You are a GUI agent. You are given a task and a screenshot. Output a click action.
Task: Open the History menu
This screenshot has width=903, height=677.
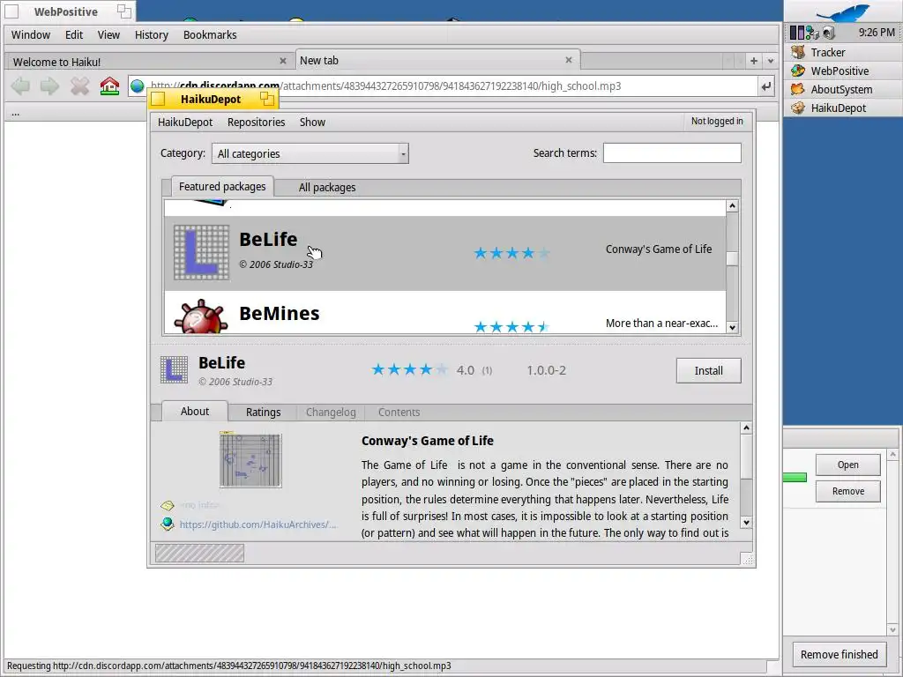[x=152, y=34]
